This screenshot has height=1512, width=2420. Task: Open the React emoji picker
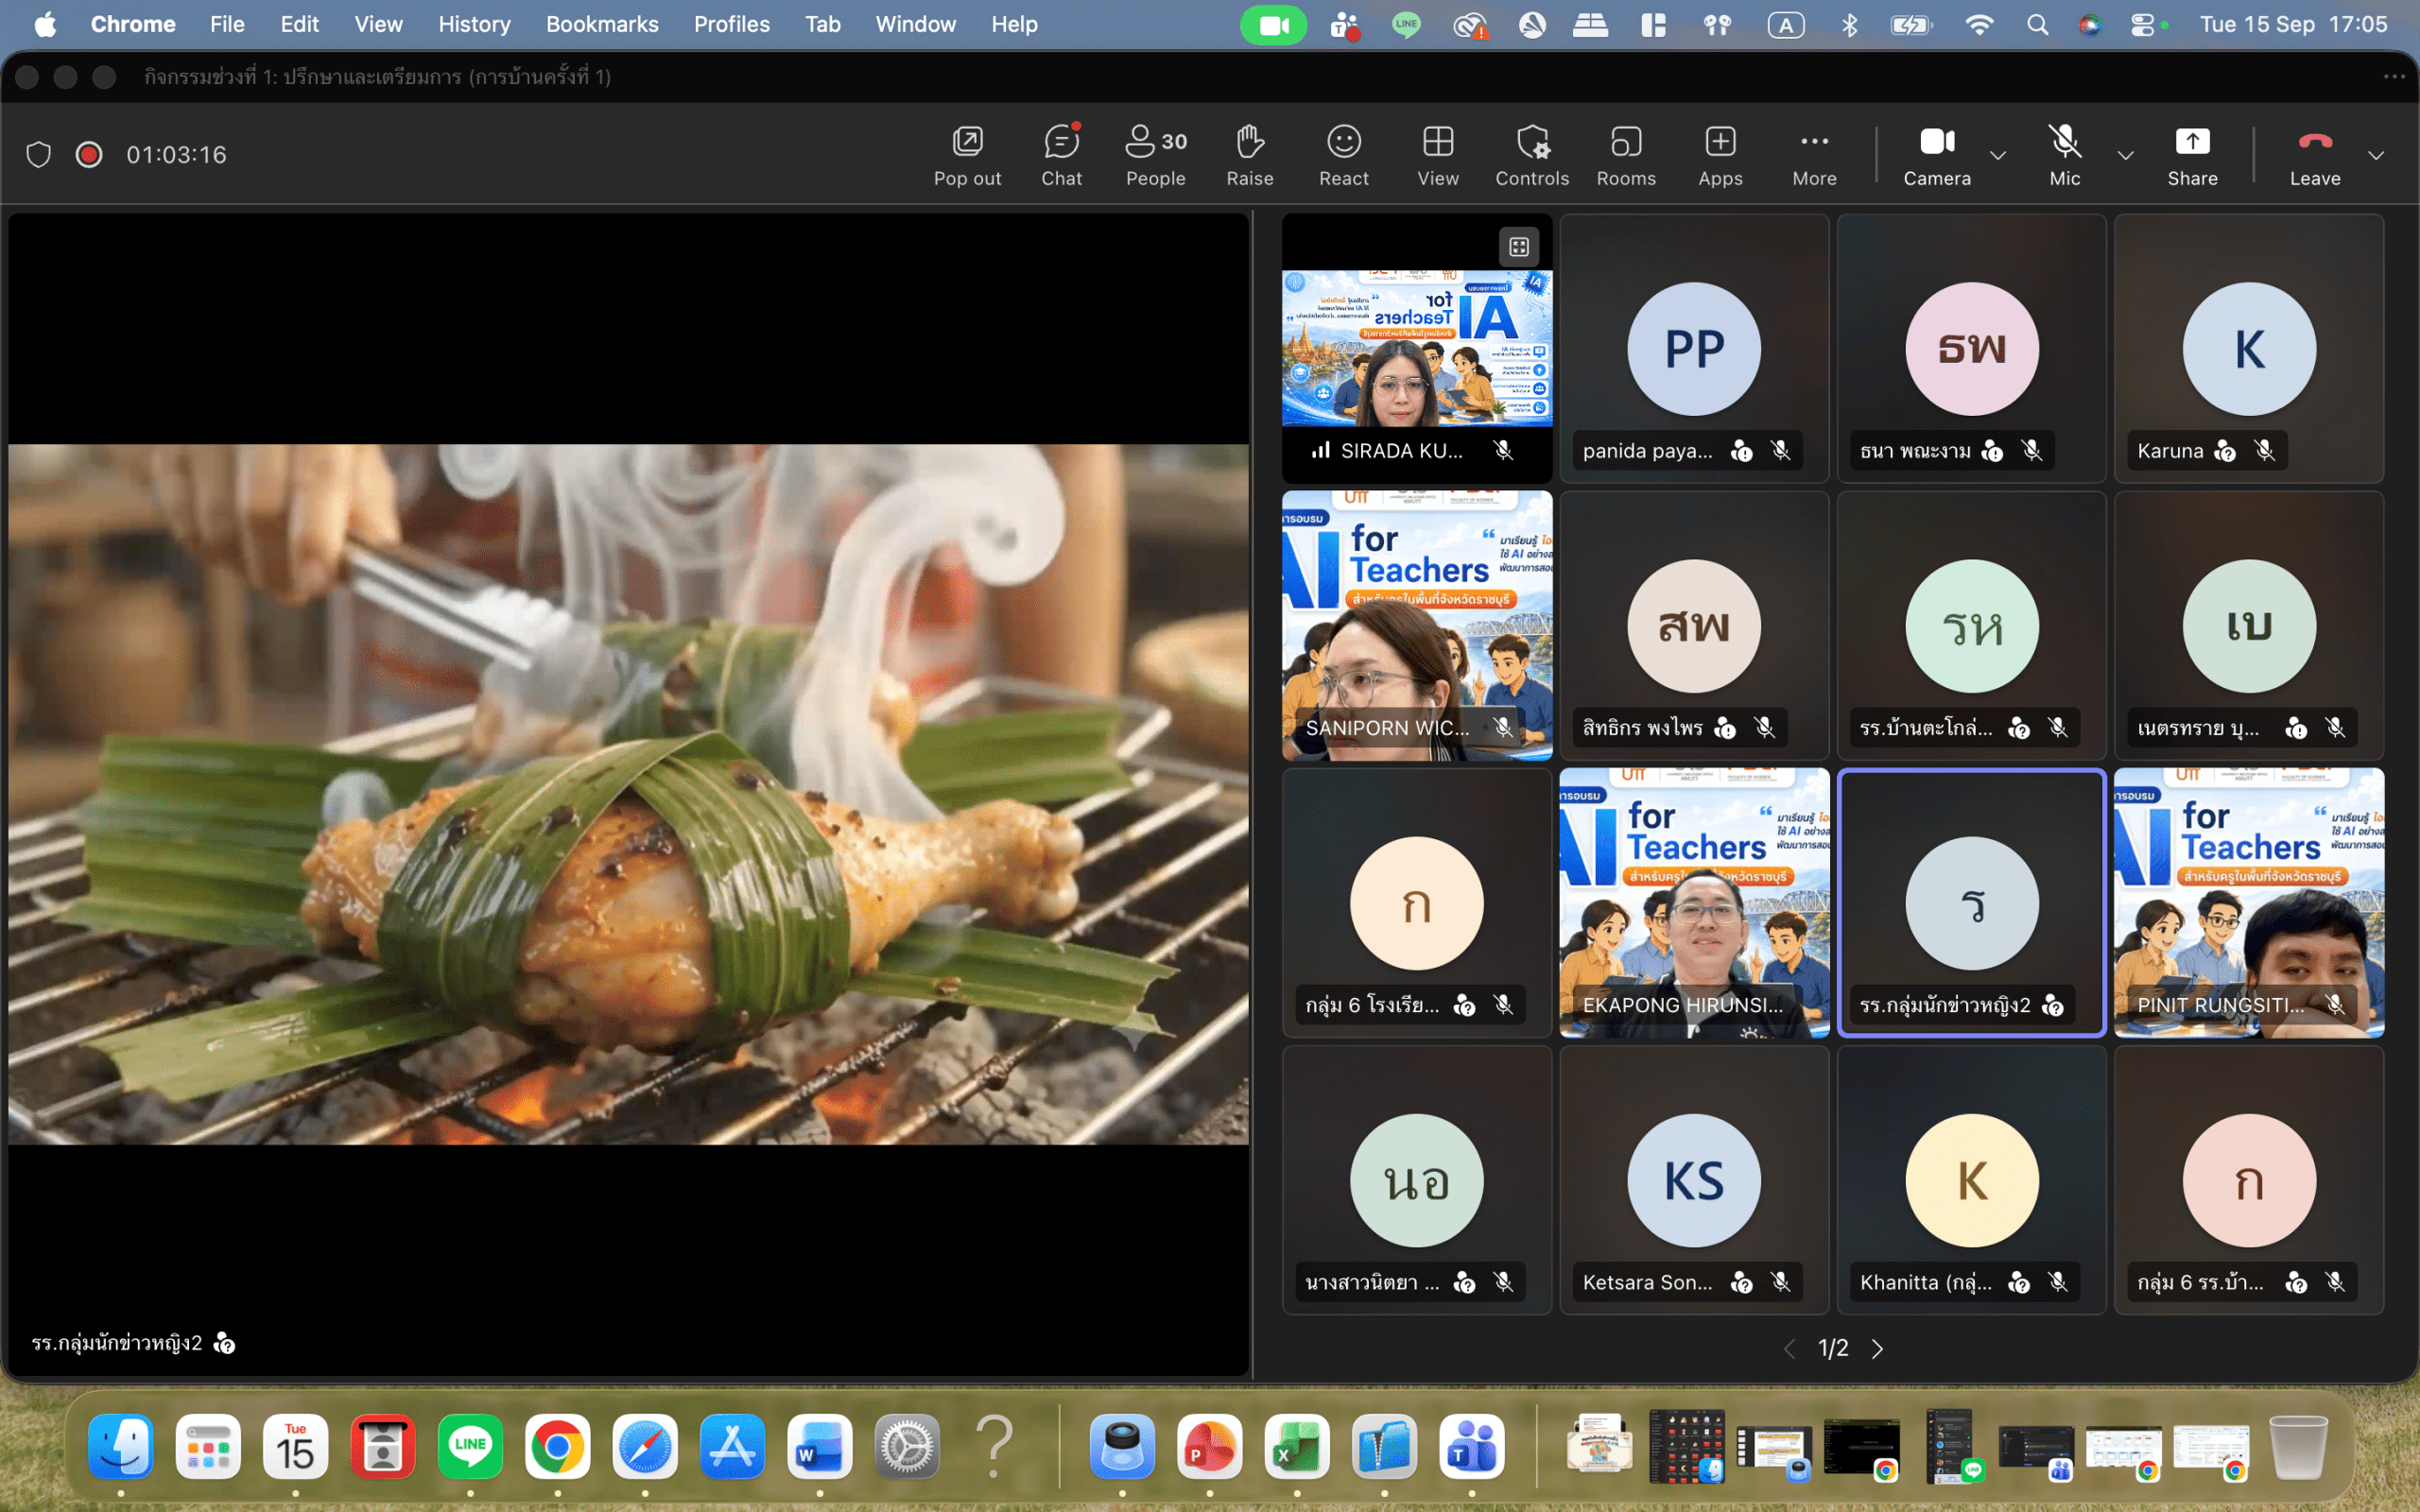tap(1343, 155)
